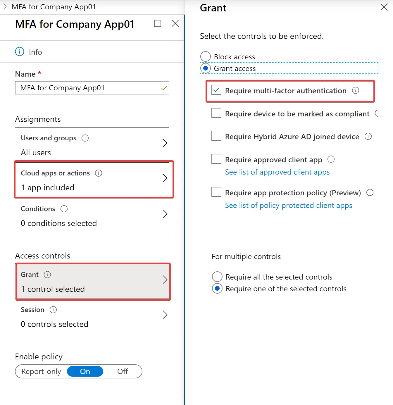Expand Users and groups chevron
Viewport: 393px width, 405px height.
(165, 143)
